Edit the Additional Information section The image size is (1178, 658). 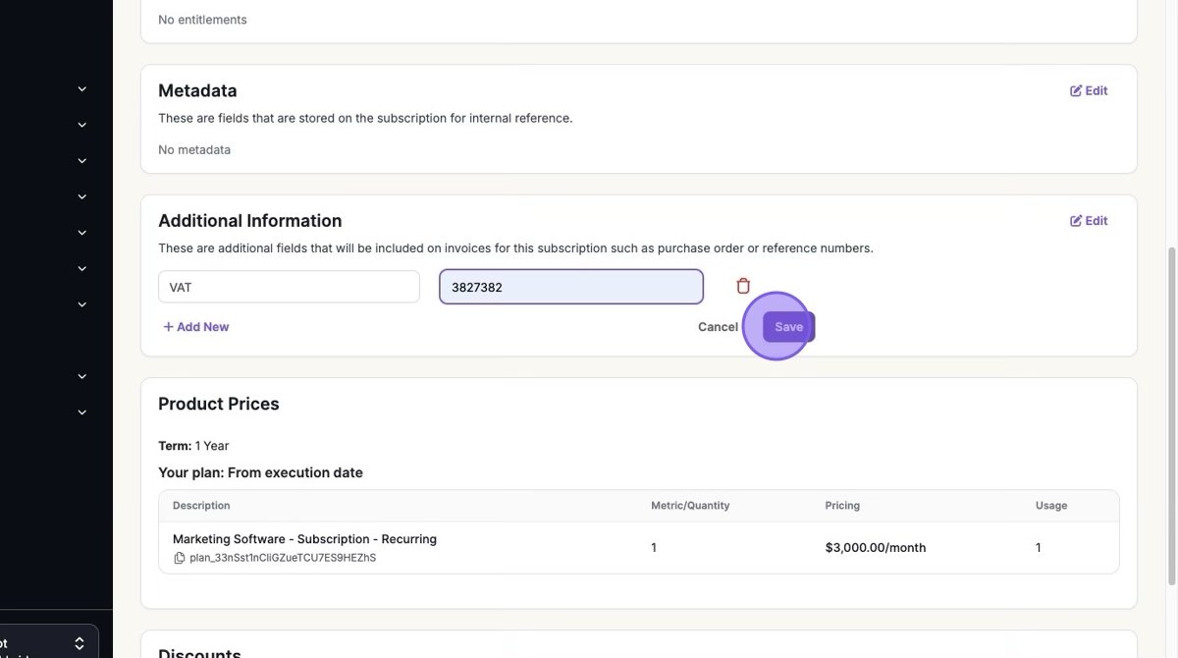[1089, 221]
